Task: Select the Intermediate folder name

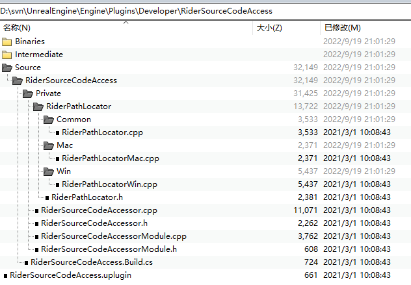Action: [39, 55]
